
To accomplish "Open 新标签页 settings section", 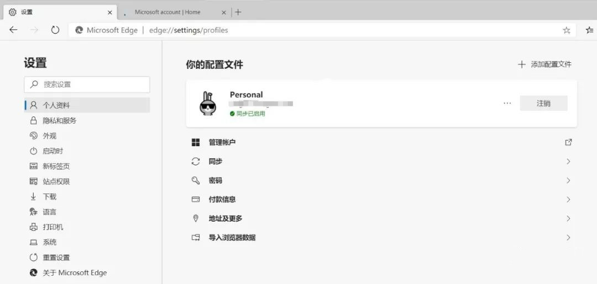I will [87, 167].
